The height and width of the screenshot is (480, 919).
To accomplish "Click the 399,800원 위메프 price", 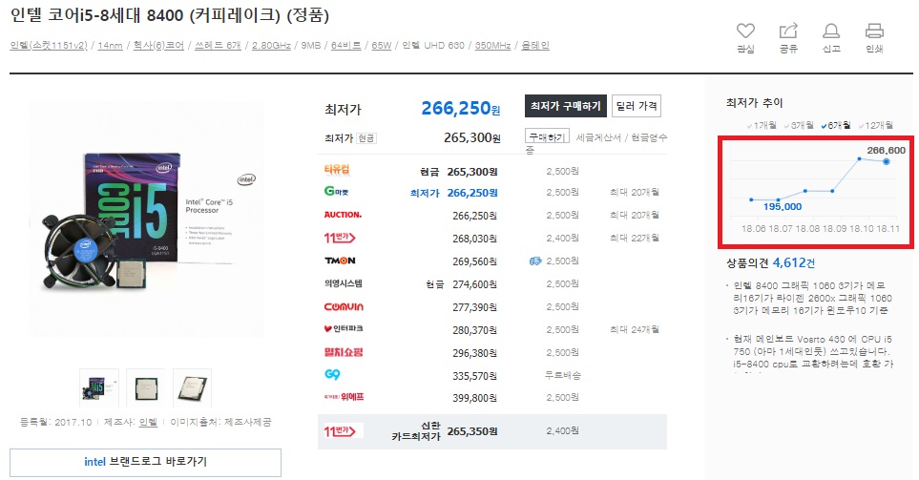I will [474, 398].
